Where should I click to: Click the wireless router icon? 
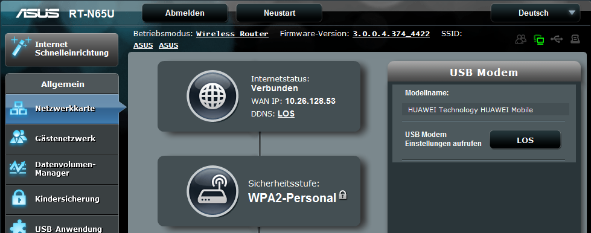[212, 191]
